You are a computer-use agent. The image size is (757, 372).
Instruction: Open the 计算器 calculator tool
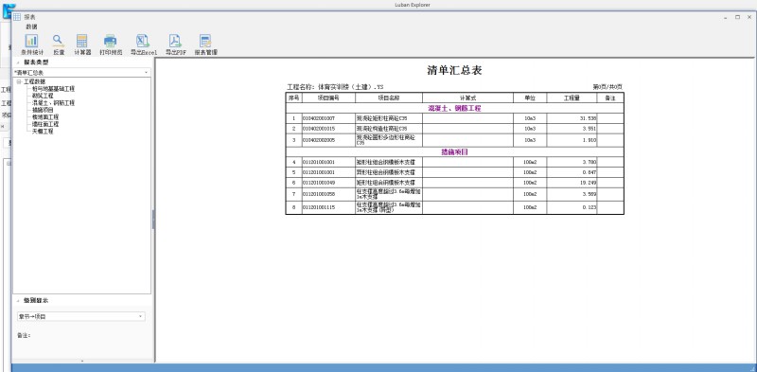click(x=82, y=44)
